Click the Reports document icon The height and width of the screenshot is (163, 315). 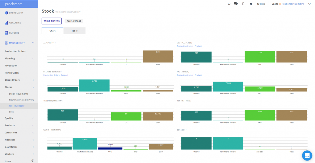[6, 33]
